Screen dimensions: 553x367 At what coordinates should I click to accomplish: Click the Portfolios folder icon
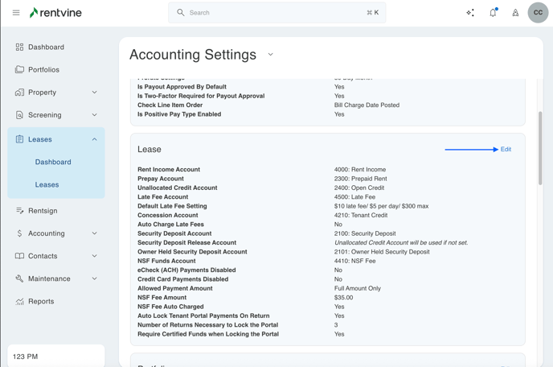19,70
